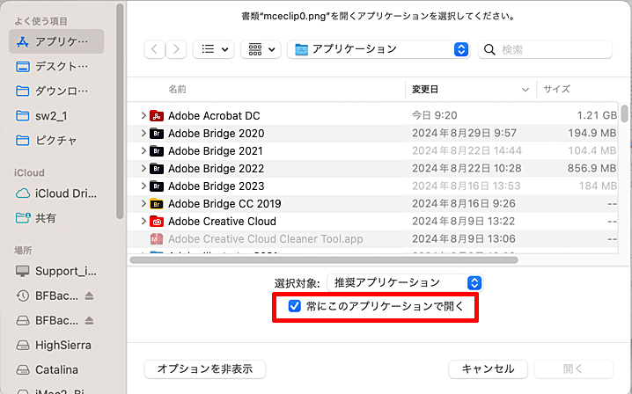The width and height of the screenshot is (632, 394).
Task: Click the Adobe Acrobat DC app icon
Action: tap(157, 116)
